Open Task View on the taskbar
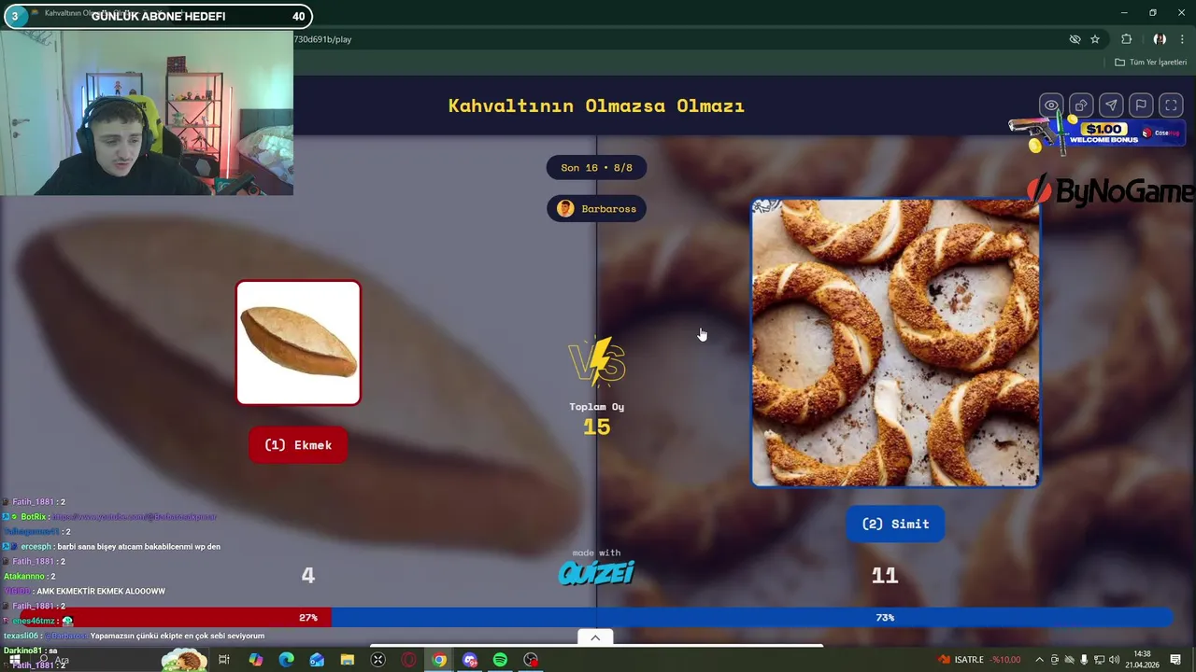The height and width of the screenshot is (672, 1196). pyautogui.click(x=224, y=660)
